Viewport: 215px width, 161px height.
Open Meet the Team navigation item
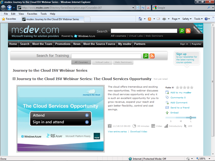(42, 44)
